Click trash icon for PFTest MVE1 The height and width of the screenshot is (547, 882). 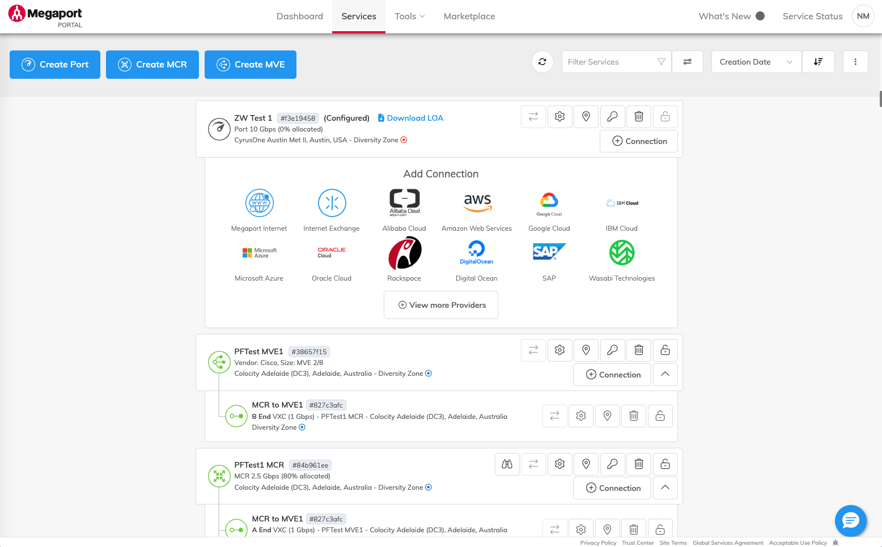(639, 350)
